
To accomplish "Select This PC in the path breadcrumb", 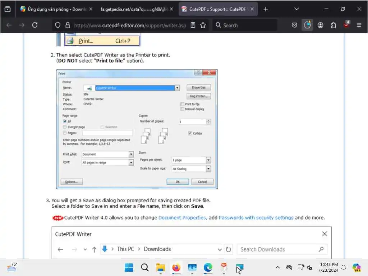I will coord(125,249).
